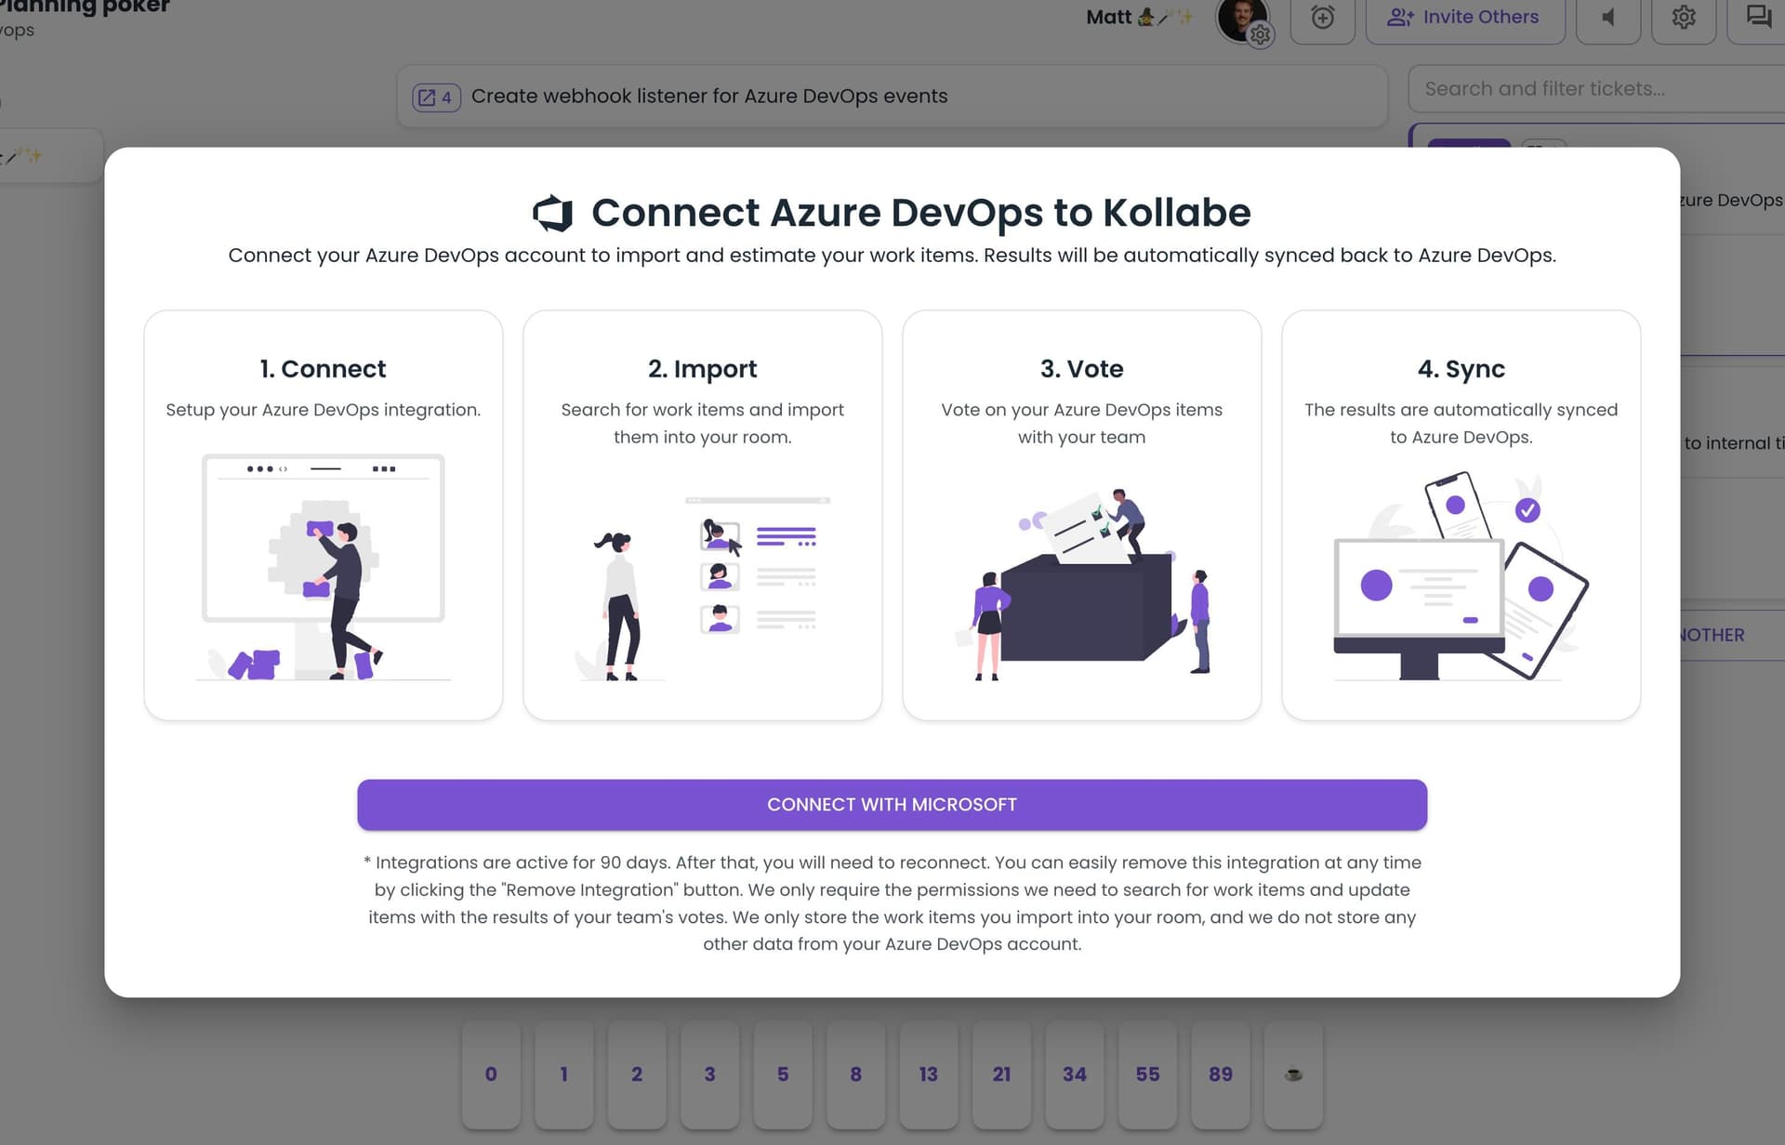Image resolution: width=1785 pixels, height=1145 pixels.
Task: Click the webhook listener ticket title
Action: tap(709, 96)
